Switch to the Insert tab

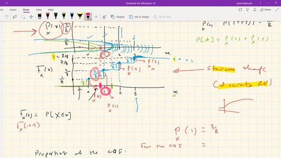coord(13,10)
